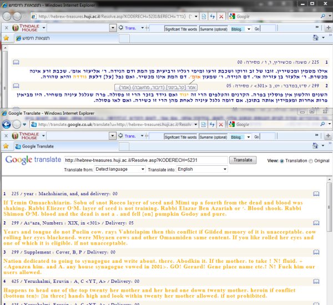Click Translate URL input field

tap(145, 160)
